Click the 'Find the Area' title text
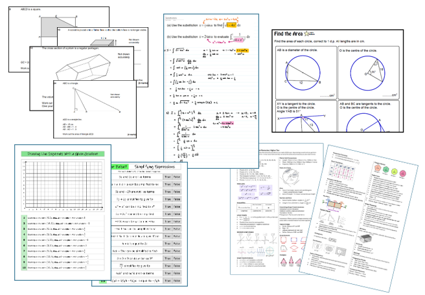The image size is (425, 295). [288, 34]
